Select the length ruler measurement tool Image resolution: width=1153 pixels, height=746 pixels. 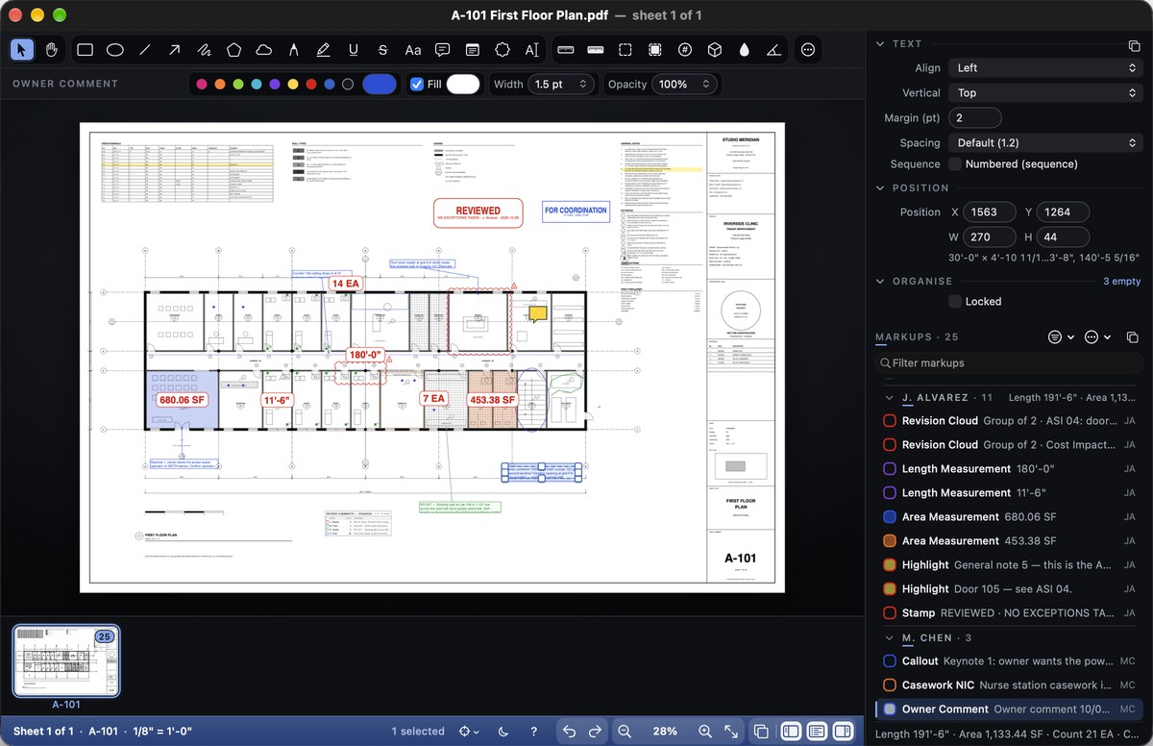(565, 50)
